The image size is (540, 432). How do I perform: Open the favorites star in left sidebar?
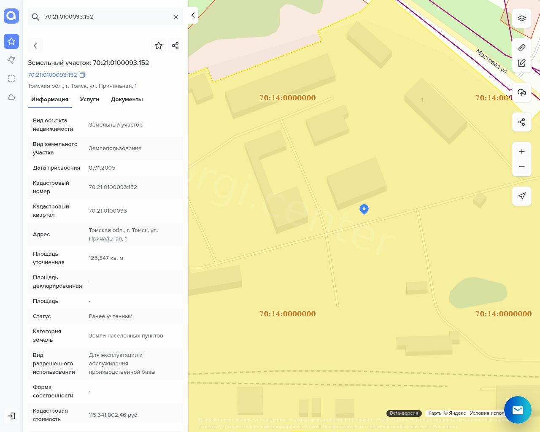[11, 41]
